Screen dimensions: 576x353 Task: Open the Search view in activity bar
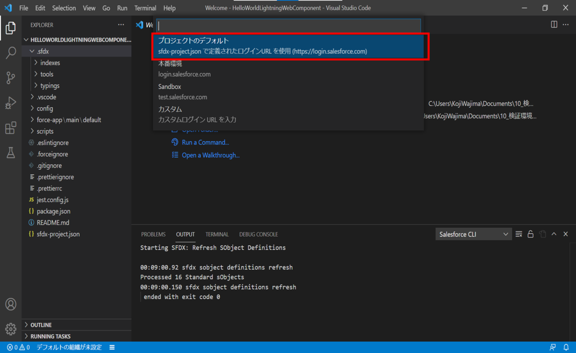[x=11, y=52]
